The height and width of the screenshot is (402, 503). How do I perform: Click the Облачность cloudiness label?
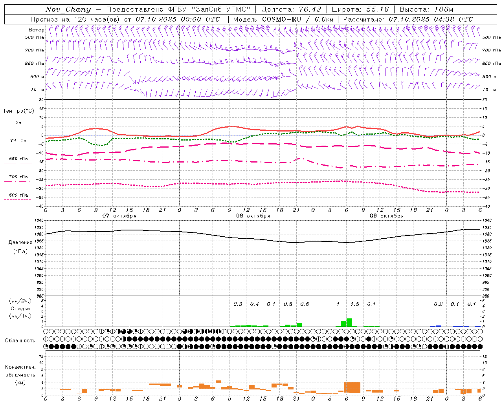point(20,341)
